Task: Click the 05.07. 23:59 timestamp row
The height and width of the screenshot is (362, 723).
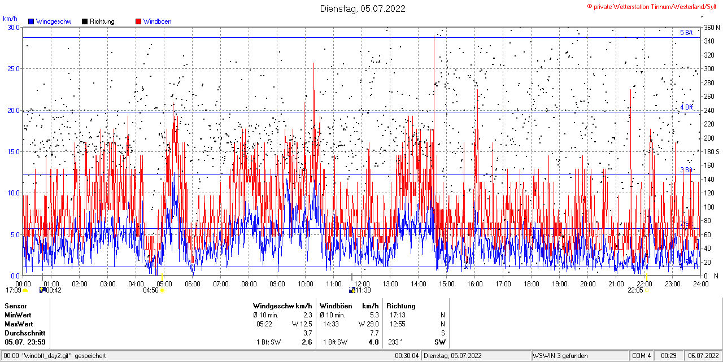Action: 25,342
